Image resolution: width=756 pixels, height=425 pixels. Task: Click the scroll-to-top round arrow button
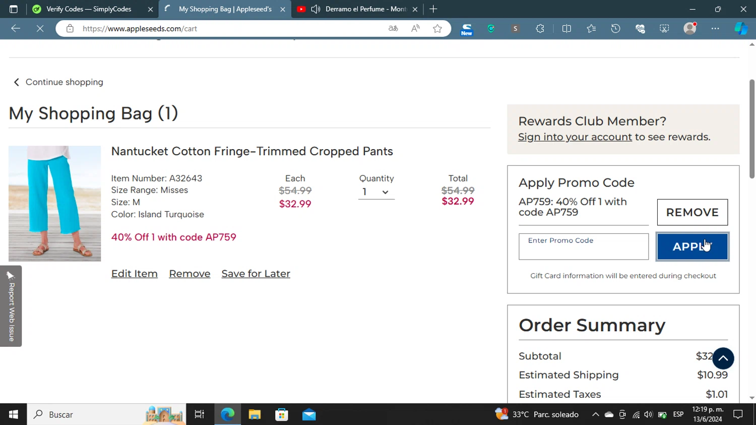click(x=723, y=358)
